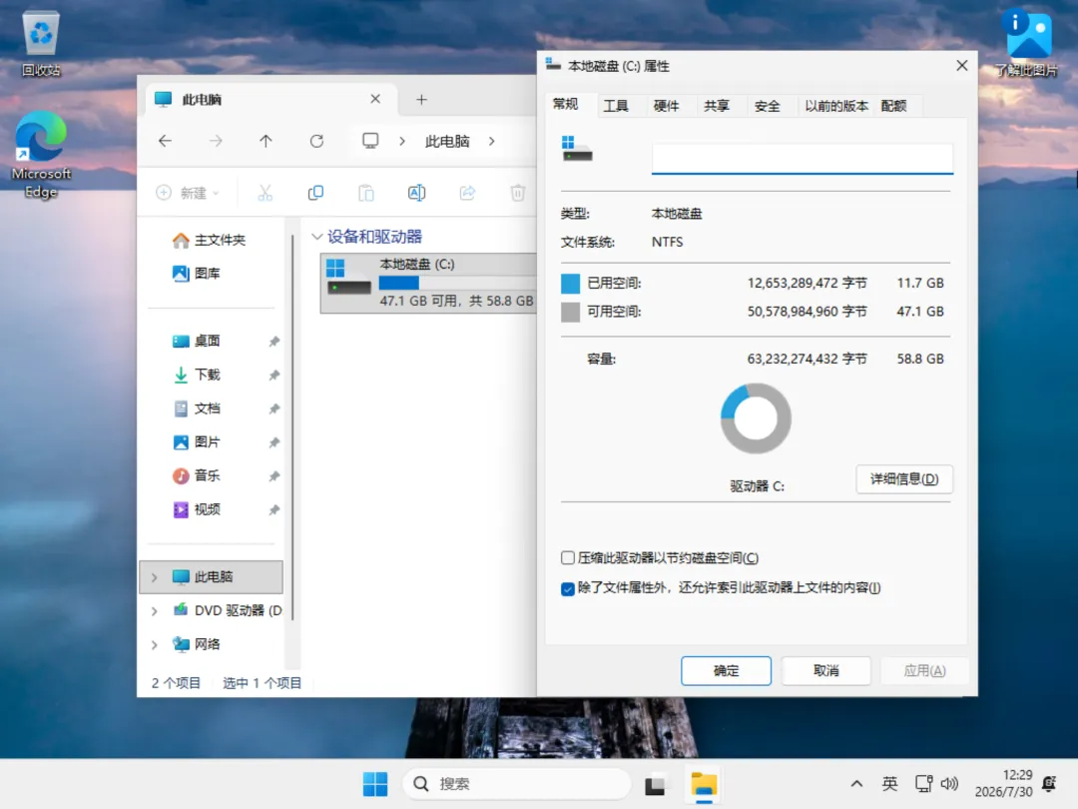Open 文档 folder in sidebar
Screen dimensions: 1078x809
pyautogui.click(x=197, y=407)
